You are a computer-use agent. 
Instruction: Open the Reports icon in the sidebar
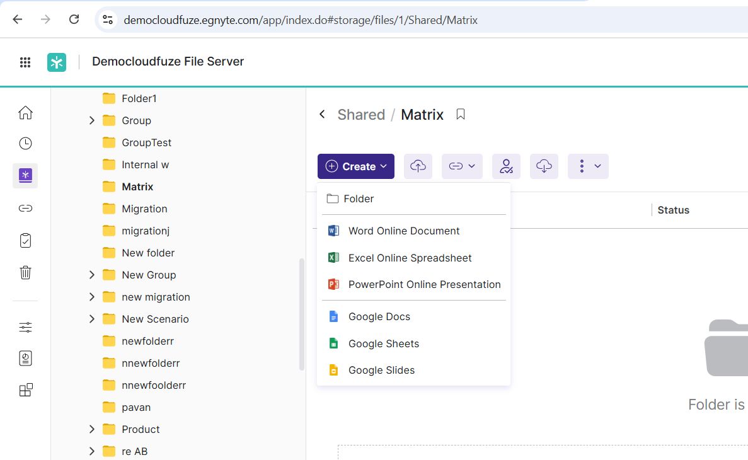25,359
